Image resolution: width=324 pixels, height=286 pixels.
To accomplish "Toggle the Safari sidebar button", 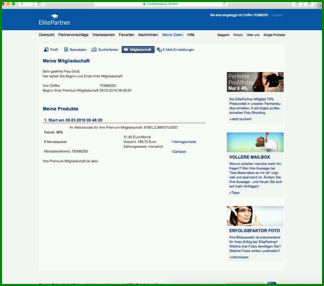I will tap(40, 4).
